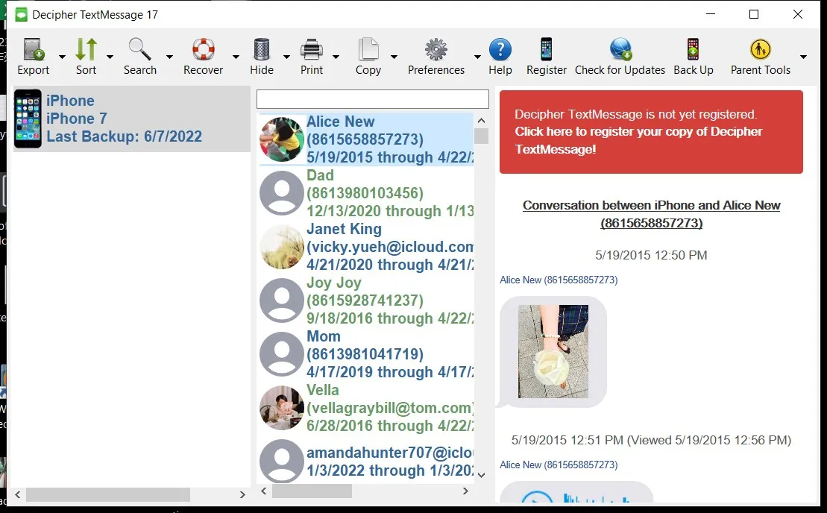
Task: Click Vella's contact photo
Action: point(282,408)
